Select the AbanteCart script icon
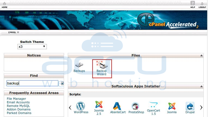 tap(117, 106)
